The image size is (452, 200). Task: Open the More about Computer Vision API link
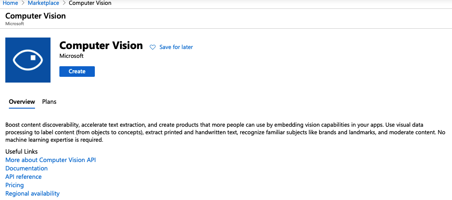(51, 160)
